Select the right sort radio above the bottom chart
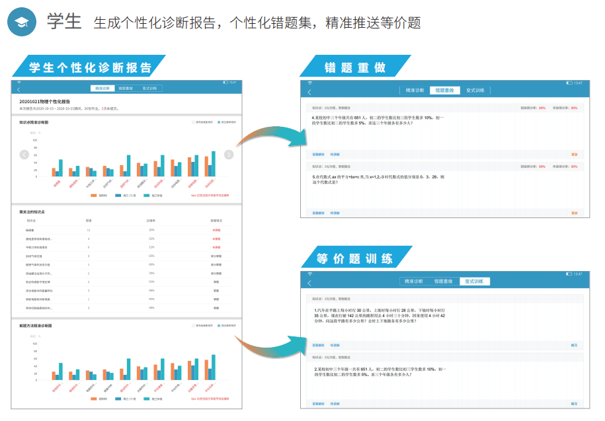 click(219, 325)
